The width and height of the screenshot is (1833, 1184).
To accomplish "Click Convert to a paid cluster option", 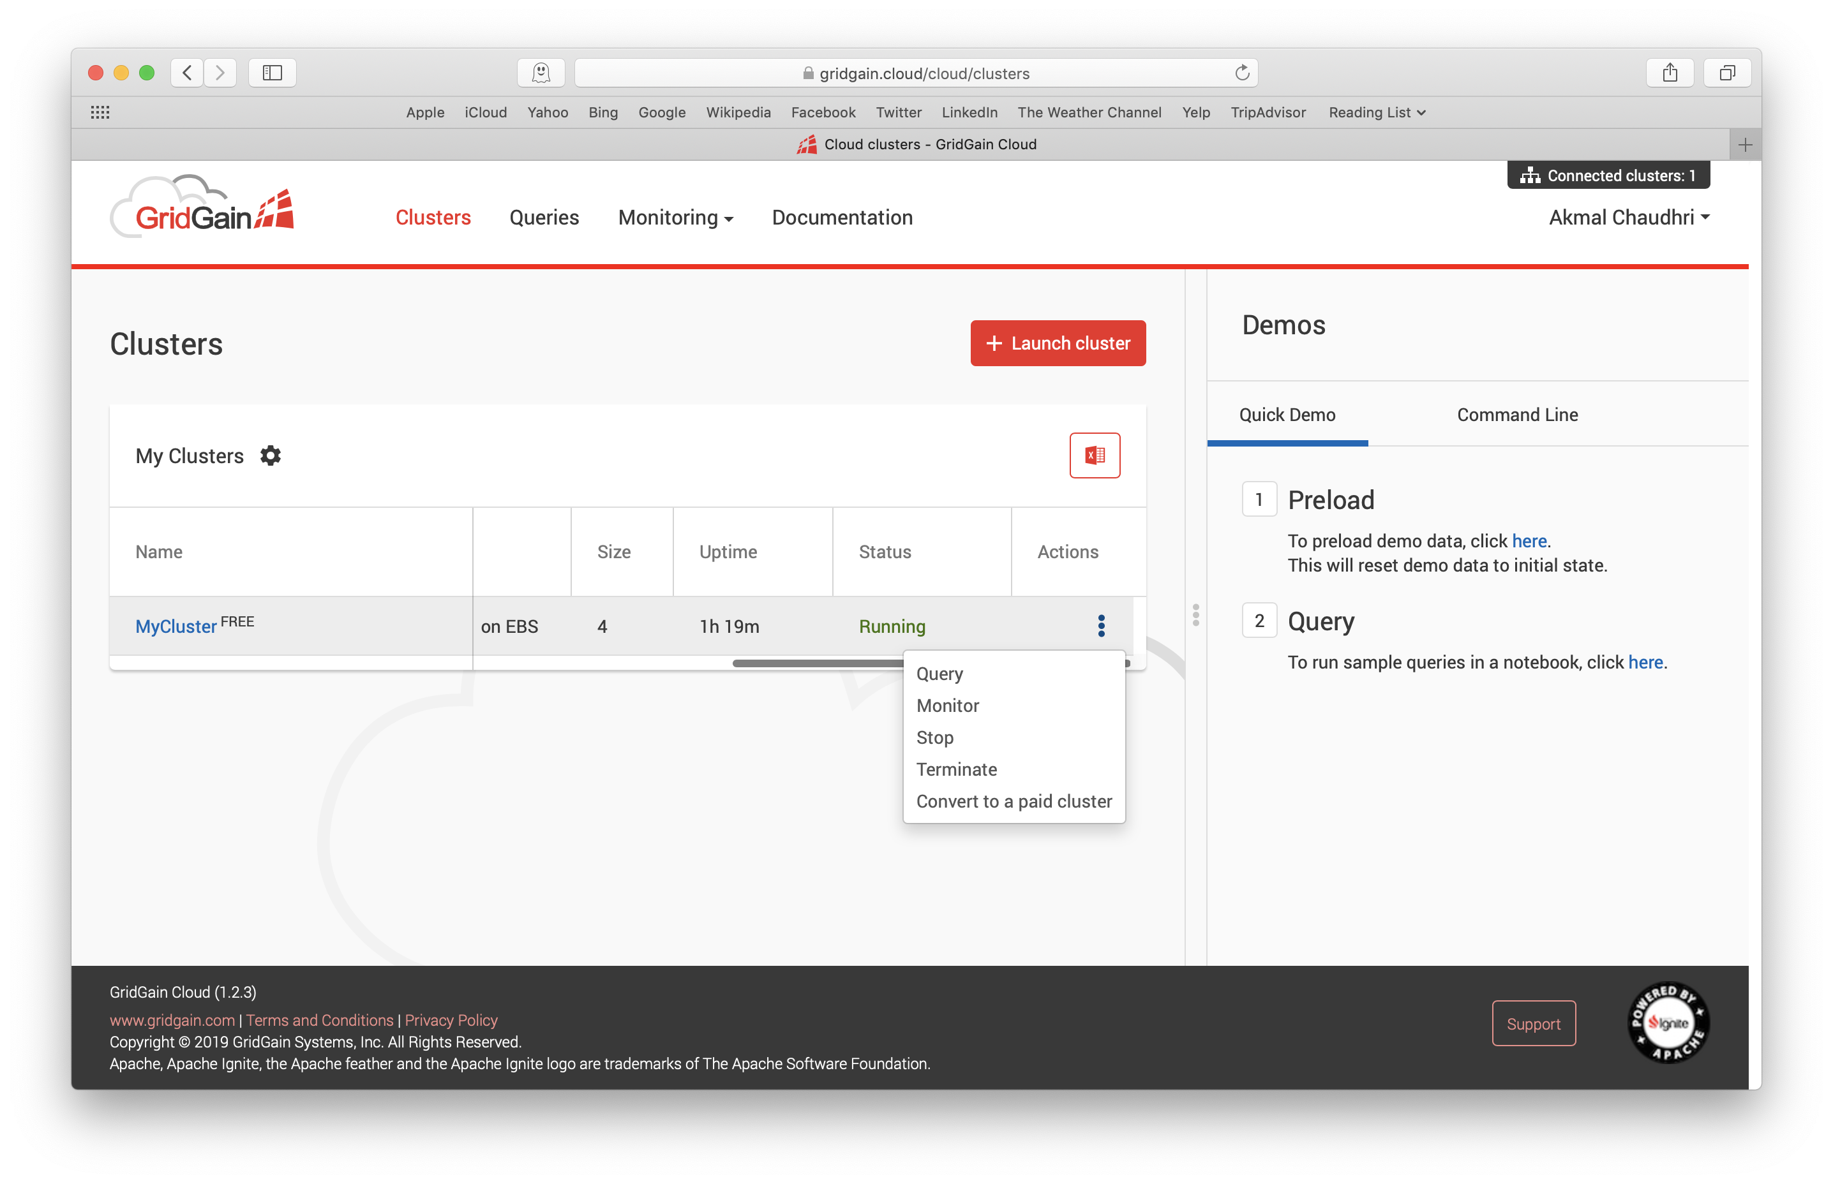I will point(1014,801).
